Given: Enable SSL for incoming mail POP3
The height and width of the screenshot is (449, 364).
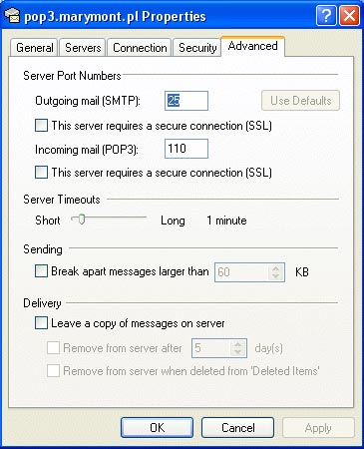Looking at the screenshot, I should point(41,173).
